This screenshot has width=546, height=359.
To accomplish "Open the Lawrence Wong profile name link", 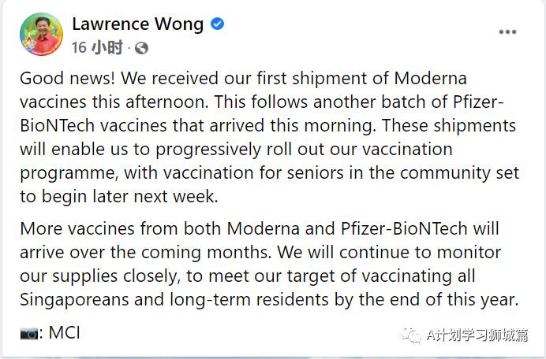I will 137,24.
